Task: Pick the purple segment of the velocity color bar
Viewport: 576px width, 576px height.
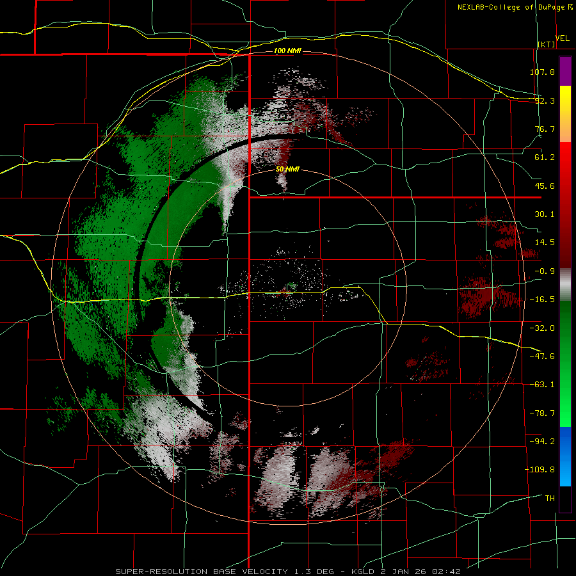Action: click(x=565, y=71)
